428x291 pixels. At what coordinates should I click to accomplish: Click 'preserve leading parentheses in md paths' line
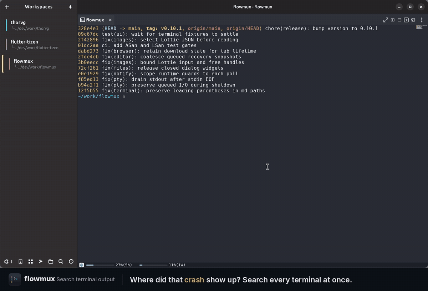pos(205,91)
